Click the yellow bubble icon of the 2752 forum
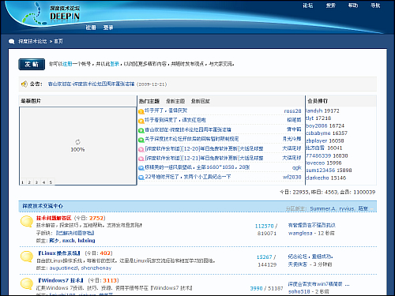Image resolution: width=395 pixels, height=296 pixels. (27, 222)
